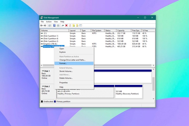Click the folder with magnifier toolbar icon
The height and width of the screenshot is (126, 189).
point(77,26)
